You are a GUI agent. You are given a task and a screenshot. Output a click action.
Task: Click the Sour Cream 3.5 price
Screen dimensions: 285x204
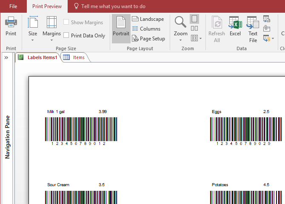pyautogui.click(x=102, y=185)
